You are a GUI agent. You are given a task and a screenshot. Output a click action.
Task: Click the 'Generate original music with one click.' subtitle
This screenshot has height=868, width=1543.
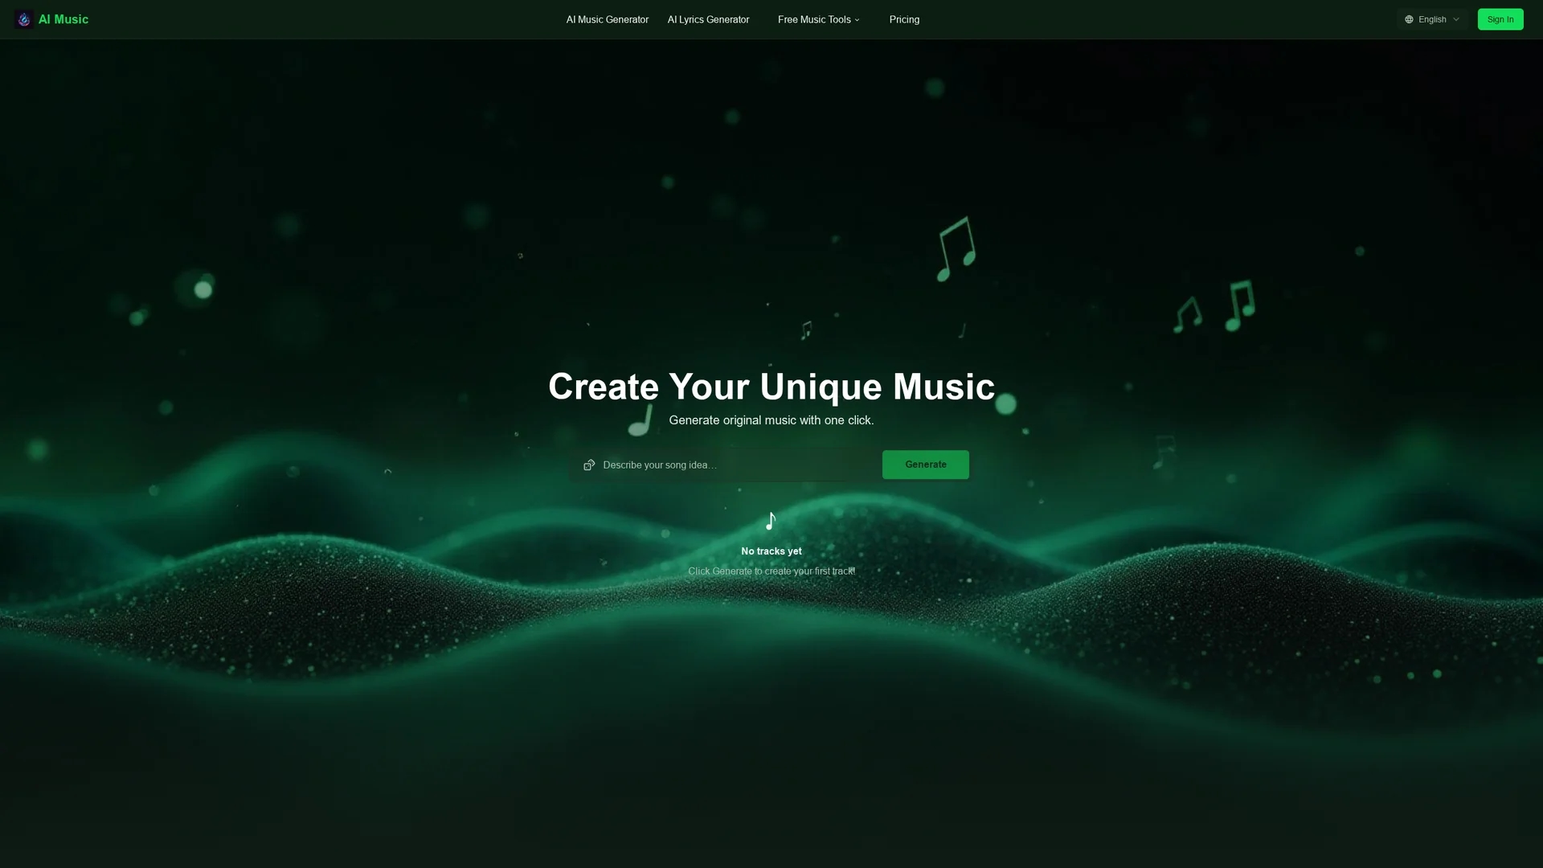point(771,420)
